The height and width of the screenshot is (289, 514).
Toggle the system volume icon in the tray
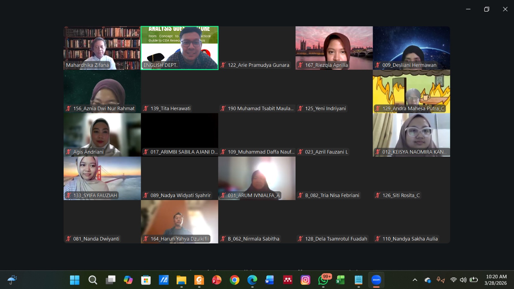click(463, 280)
